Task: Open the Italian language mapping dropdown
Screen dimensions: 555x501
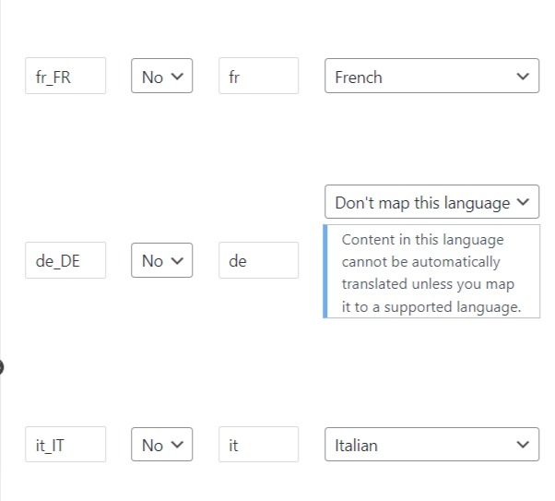Action: pyautogui.click(x=431, y=445)
